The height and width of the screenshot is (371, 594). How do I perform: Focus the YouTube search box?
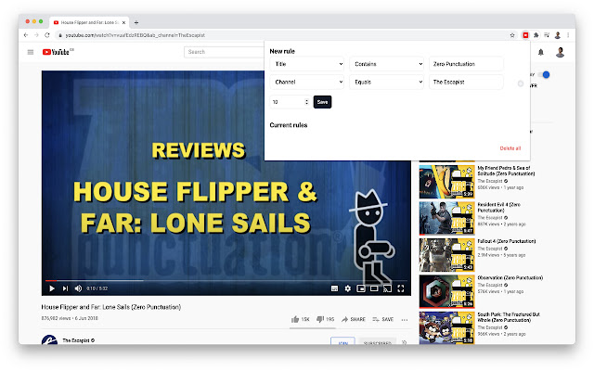[x=224, y=52]
